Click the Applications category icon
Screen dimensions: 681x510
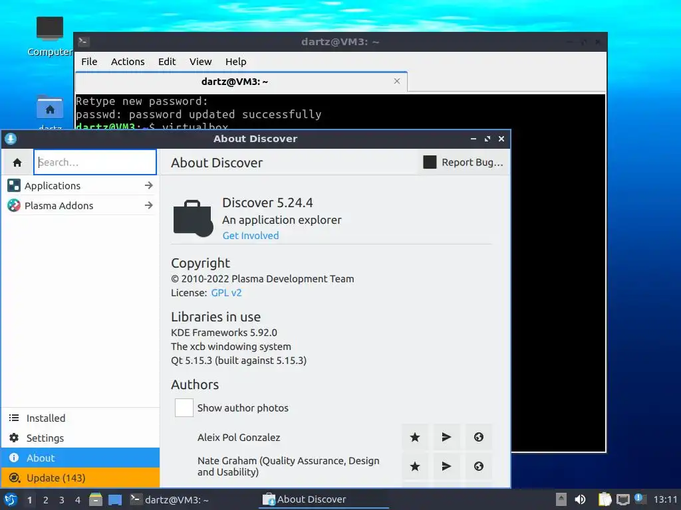point(14,186)
